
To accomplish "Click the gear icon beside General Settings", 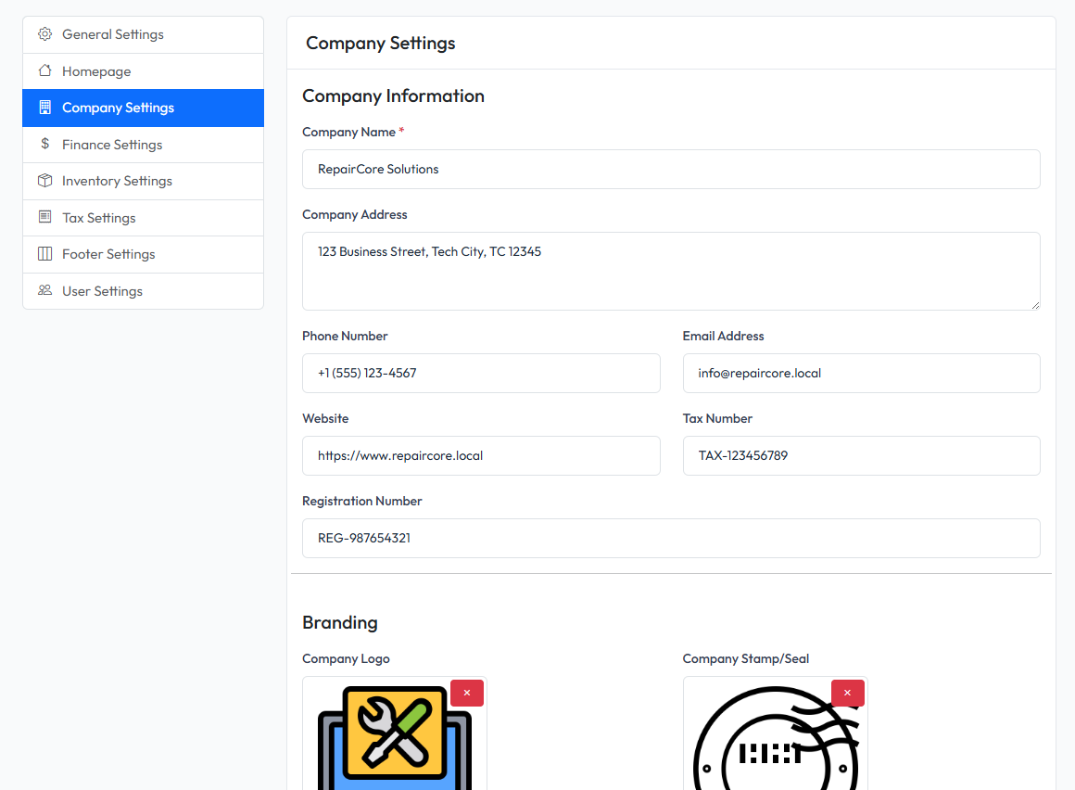I will tap(44, 33).
